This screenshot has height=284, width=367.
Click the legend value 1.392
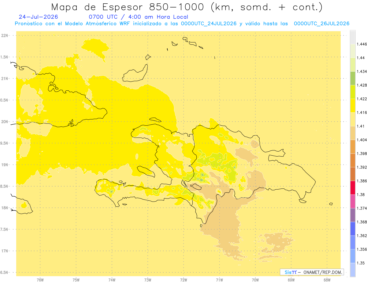[362, 167]
